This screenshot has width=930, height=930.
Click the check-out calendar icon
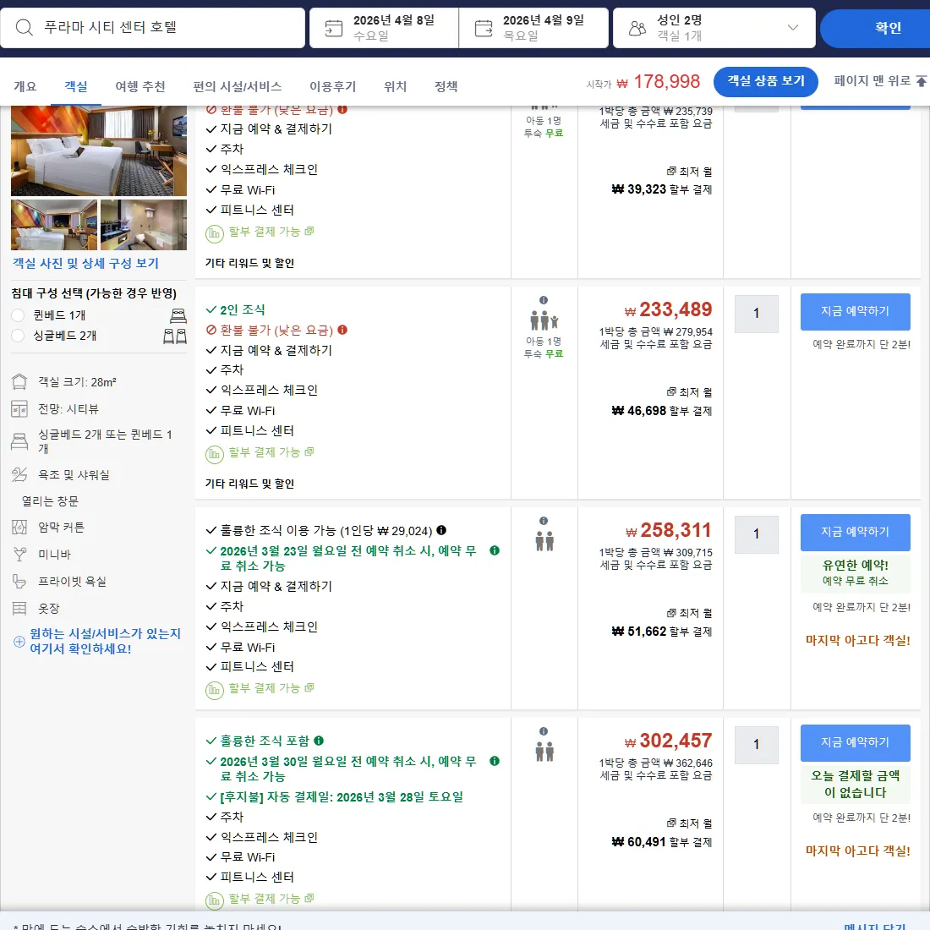pyautogui.click(x=484, y=28)
